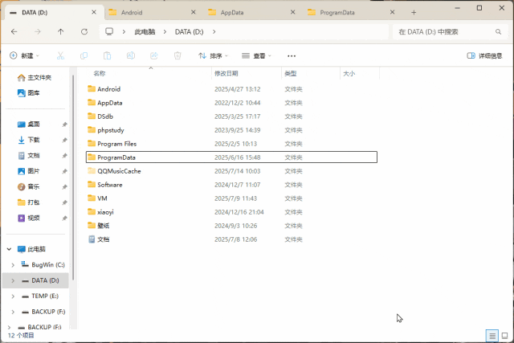
Task: Click the Cut scissors icon in toolbar
Action: [60, 55]
